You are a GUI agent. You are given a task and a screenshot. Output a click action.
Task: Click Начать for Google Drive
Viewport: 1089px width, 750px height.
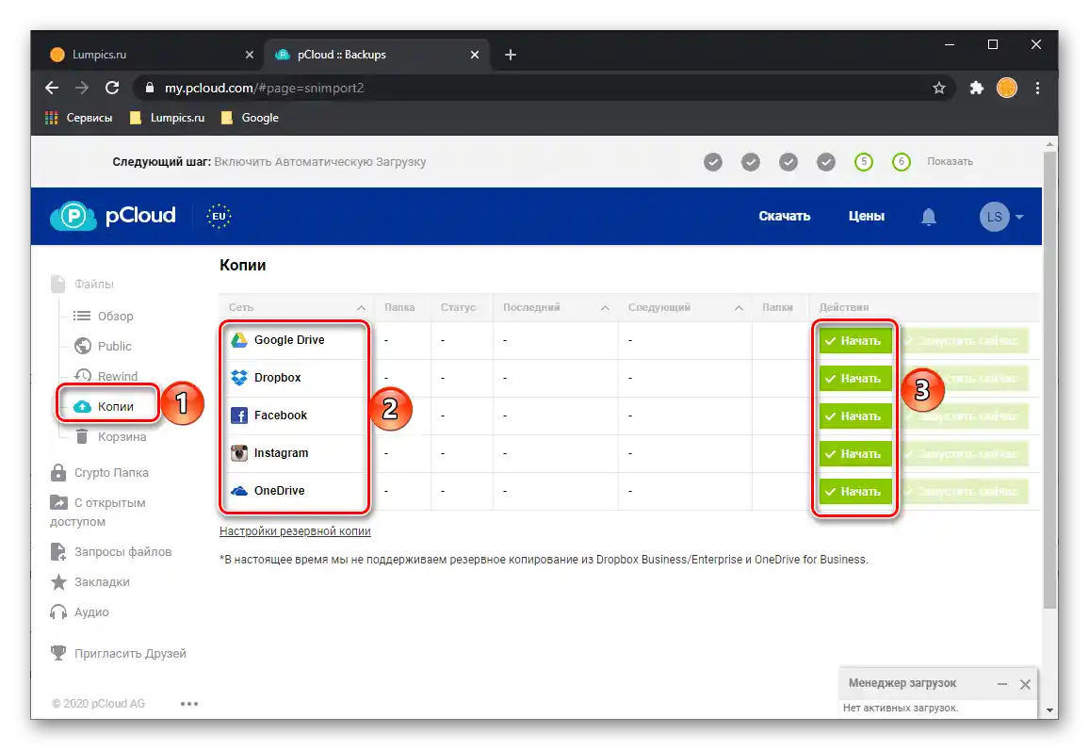855,340
